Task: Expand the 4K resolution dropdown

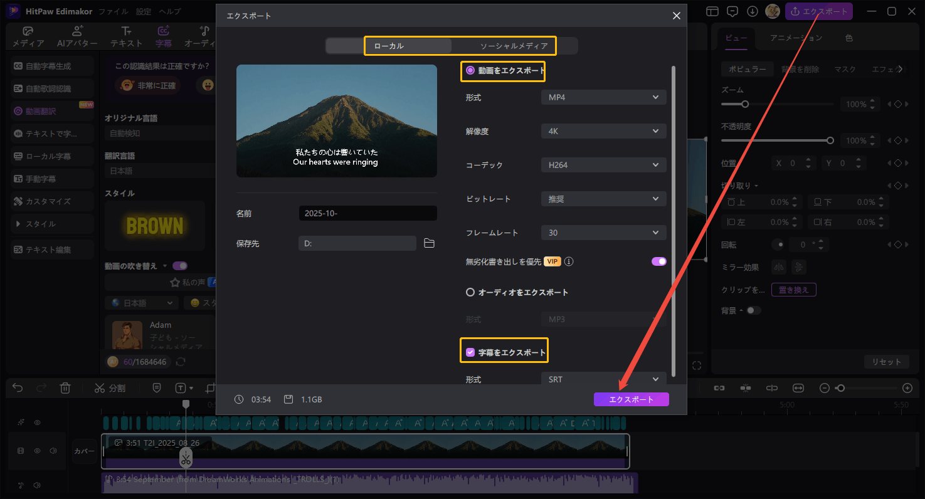Action: point(603,131)
